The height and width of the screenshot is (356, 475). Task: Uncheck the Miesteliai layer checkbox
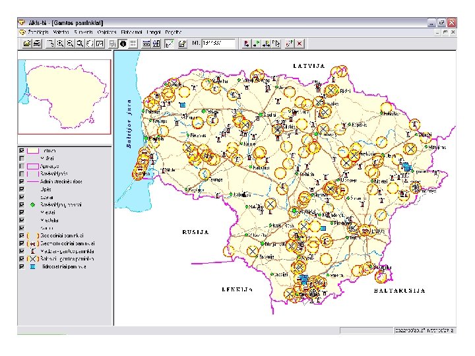(x=22, y=220)
